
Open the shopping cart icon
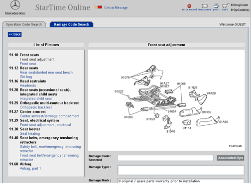tap(225, 6)
